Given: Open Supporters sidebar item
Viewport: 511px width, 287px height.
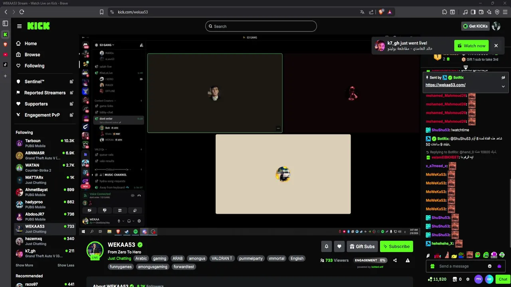Looking at the screenshot, I should coord(44,104).
